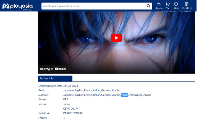Click the Version label
This screenshot has height=124, width=199.
pos(43,104)
